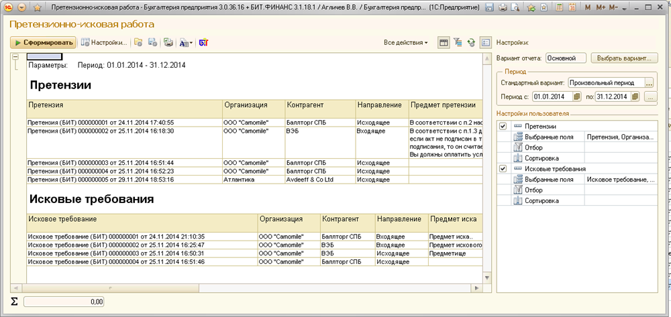Click the period end date field 31.12.2014

(609, 97)
